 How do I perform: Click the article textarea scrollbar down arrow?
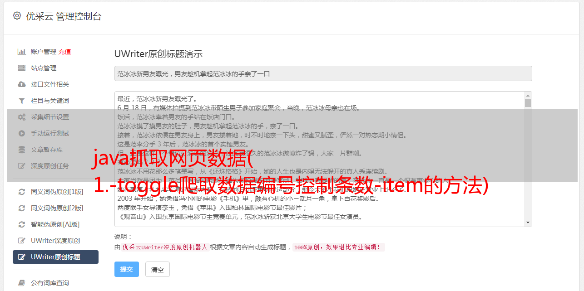click(528, 223)
